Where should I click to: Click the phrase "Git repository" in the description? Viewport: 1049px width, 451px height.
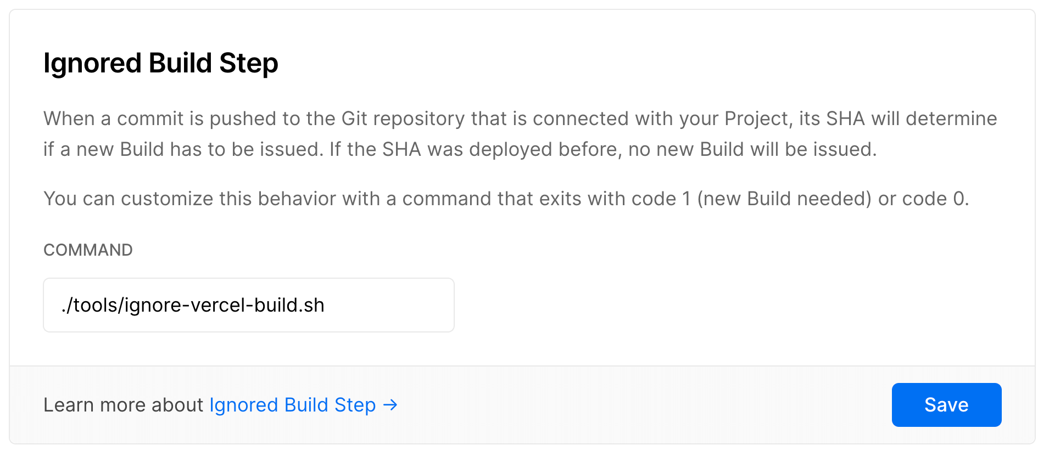tap(403, 119)
